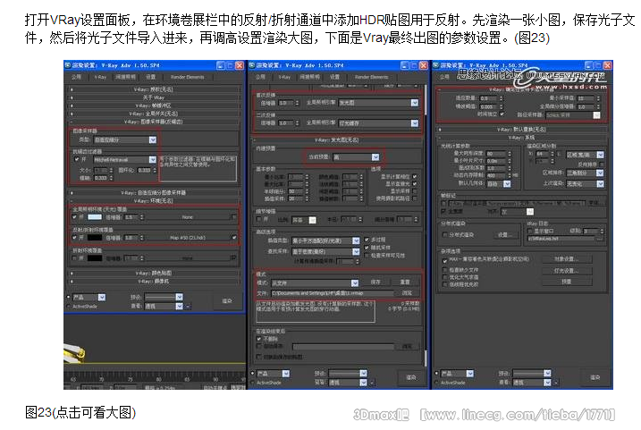The width and height of the screenshot is (641, 430).
Task: Click the 首次反弹 倍增器 spinner
Action: [297, 103]
